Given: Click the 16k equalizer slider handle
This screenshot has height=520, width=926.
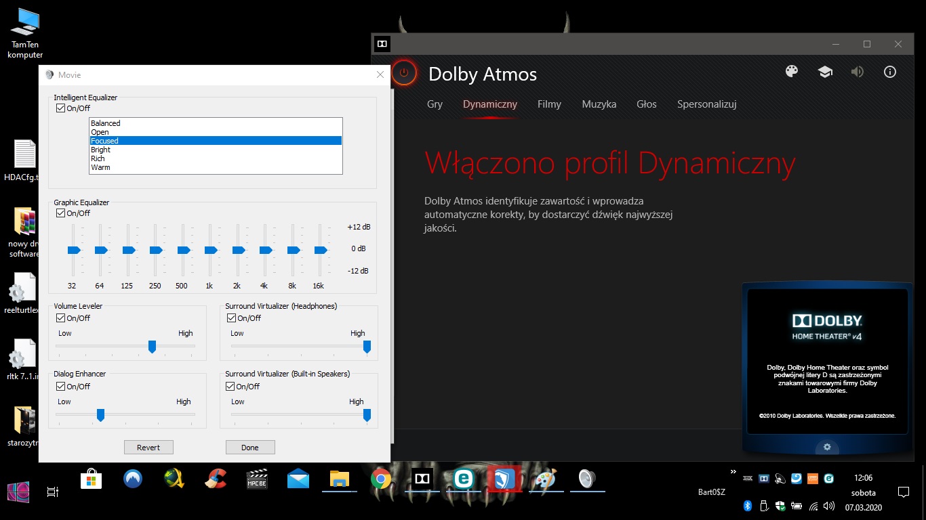Looking at the screenshot, I should tap(321, 251).
